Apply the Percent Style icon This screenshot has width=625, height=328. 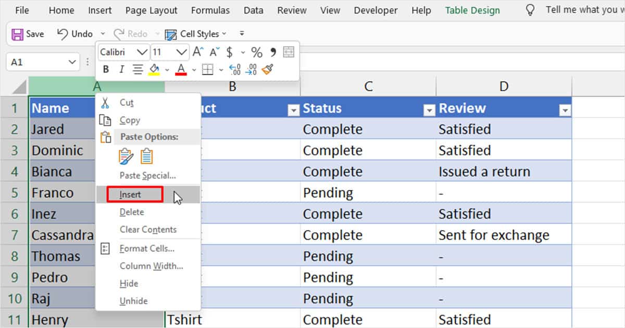click(256, 52)
